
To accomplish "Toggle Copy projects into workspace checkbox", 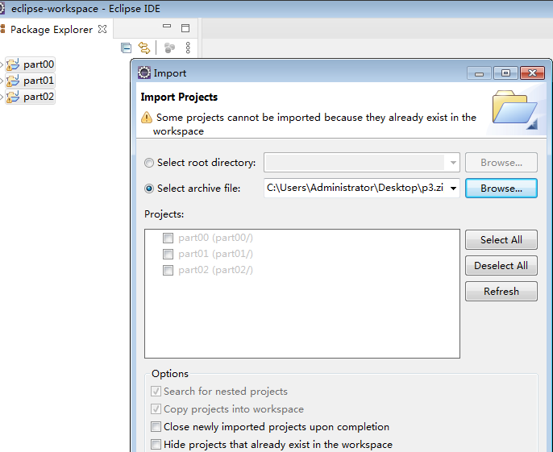I will pos(156,409).
